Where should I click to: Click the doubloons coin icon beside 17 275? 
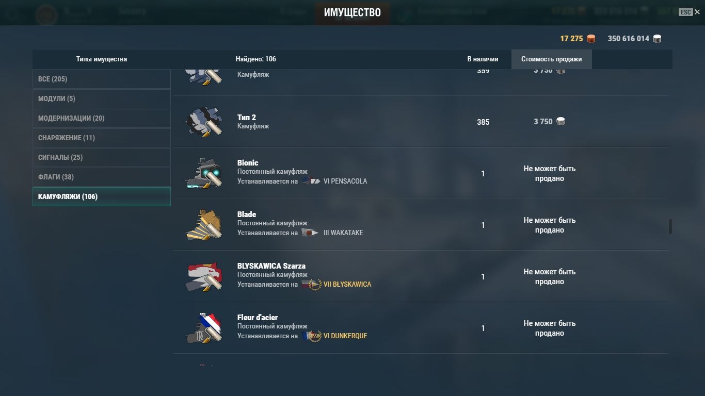[591, 39]
